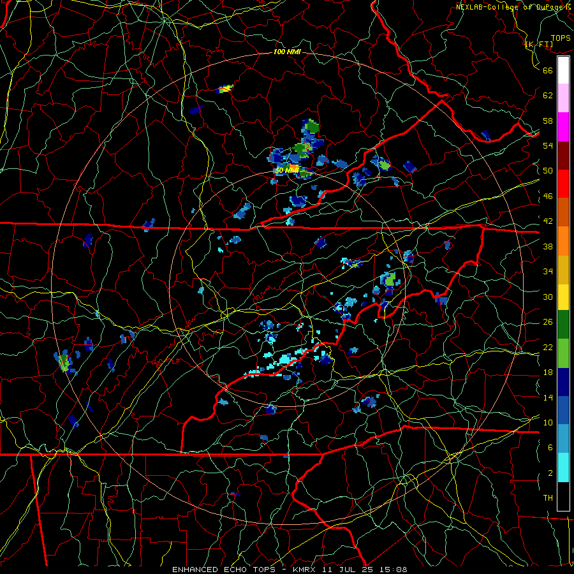The height and width of the screenshot is (574, 574).
Task: Click the legend value 18
Action: pyautogui.click(x=548, y=372)
